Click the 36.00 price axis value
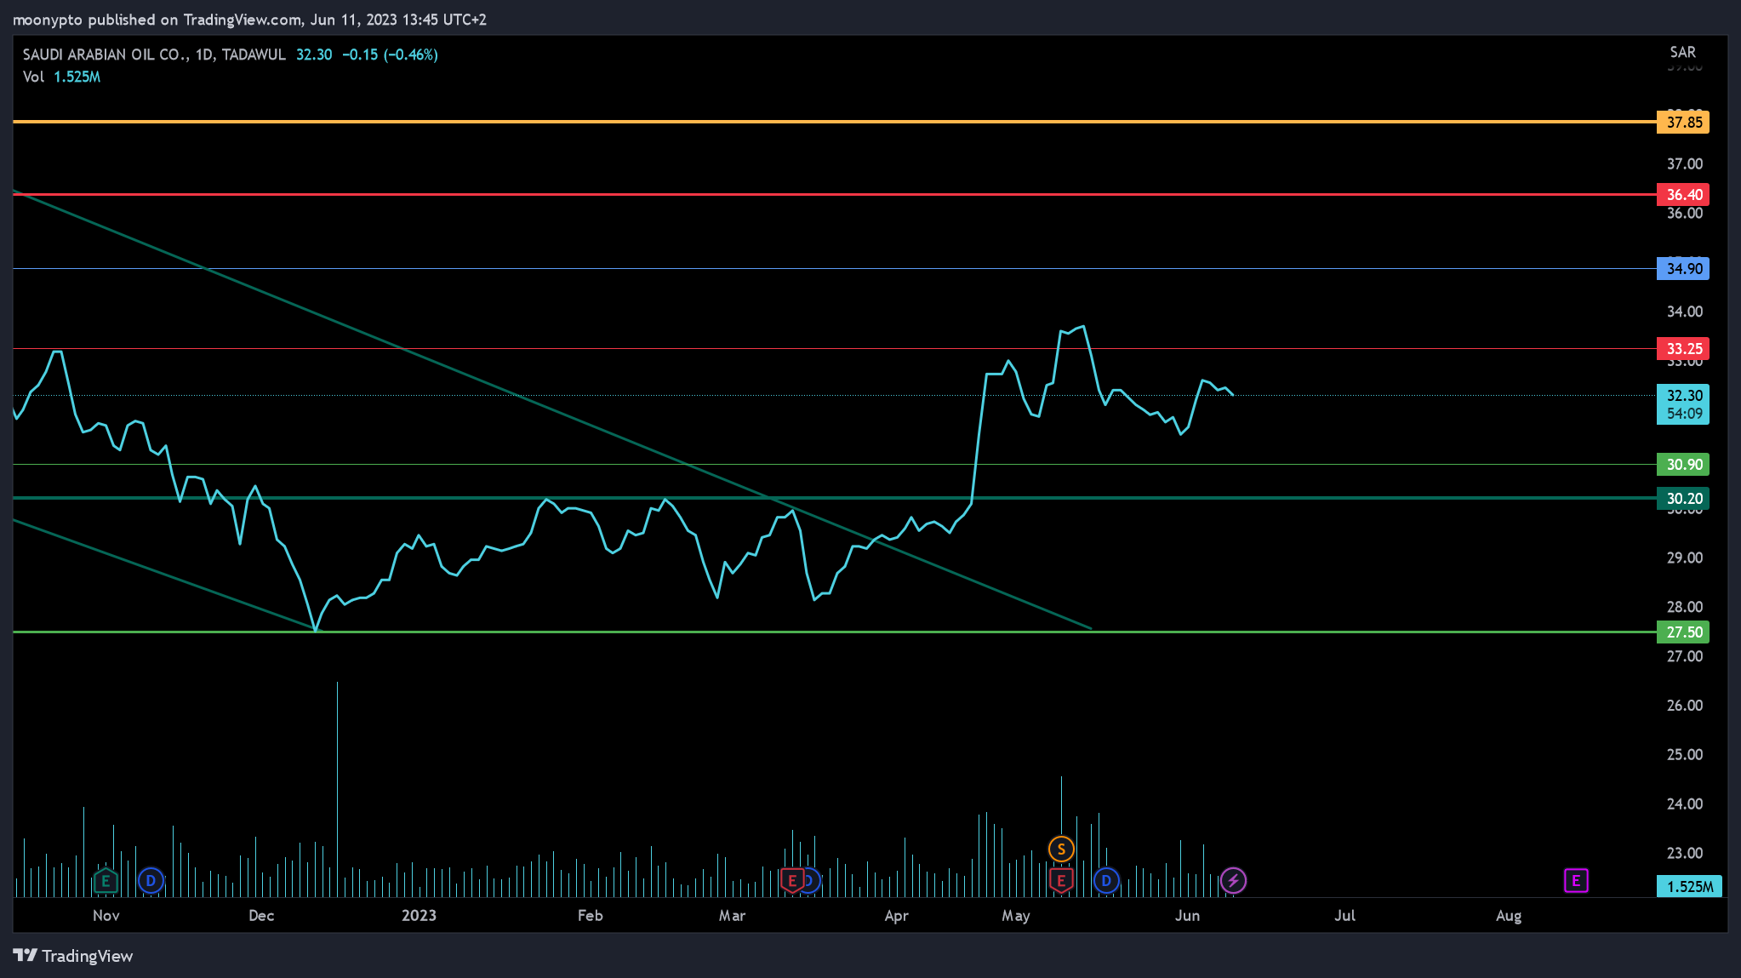Viewport: 1741px width, 978px height. click(1684, 213)
